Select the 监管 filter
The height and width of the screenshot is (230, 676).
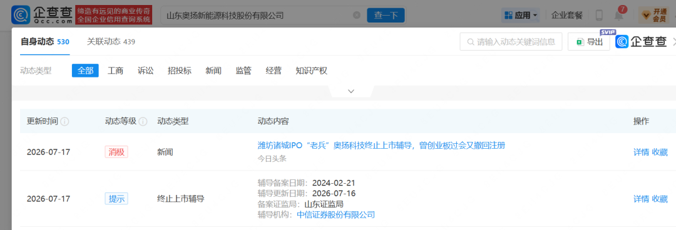pyautogui.click(x=243, y=71)
